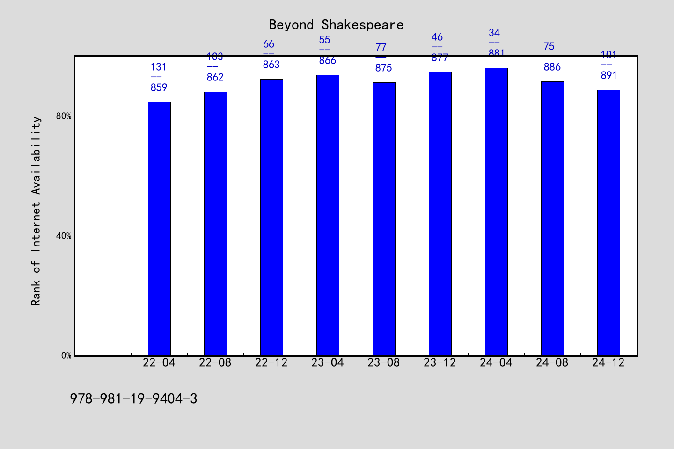674x449 pixels.
Task: Click the value 875 above the 23-08 bar
Action: [384, 68]
